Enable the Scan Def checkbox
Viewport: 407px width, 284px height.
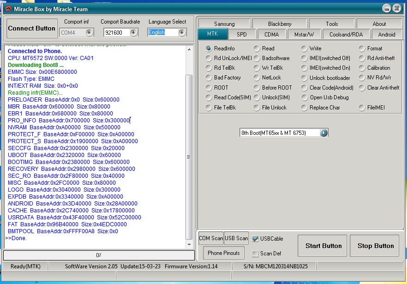[x=255, y=254]
